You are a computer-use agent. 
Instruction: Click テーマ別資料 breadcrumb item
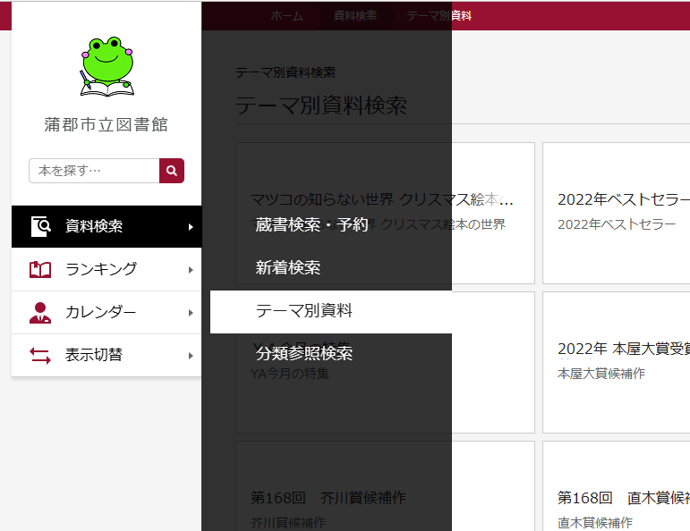coord(439,16)
